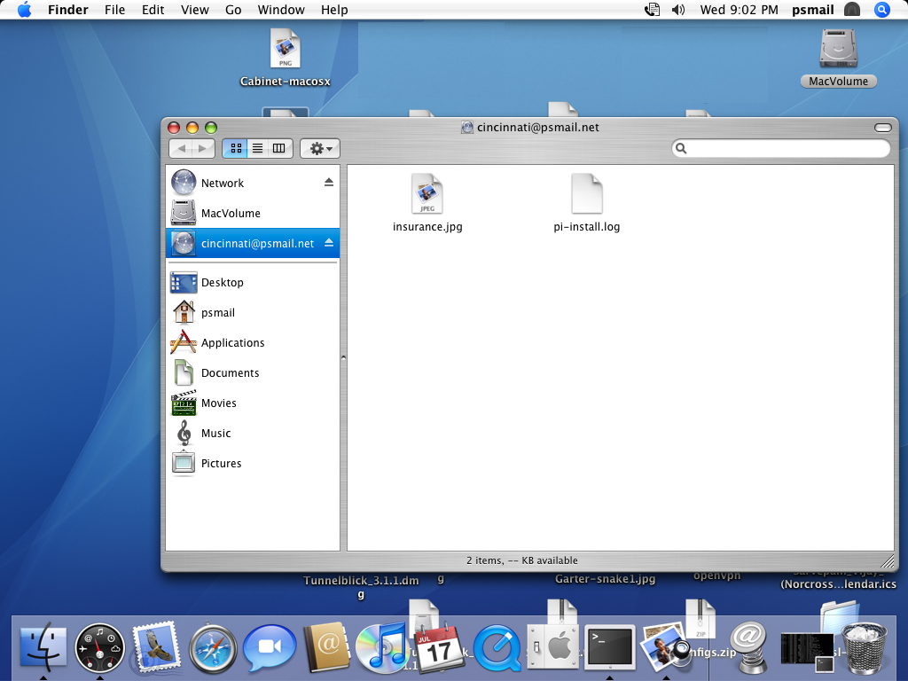
Task: Select MacVolume in the Finder sidebar
Action: [x=253, y=213]
